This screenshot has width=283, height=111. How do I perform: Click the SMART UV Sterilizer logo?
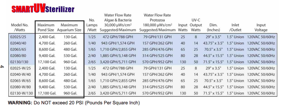43,10
